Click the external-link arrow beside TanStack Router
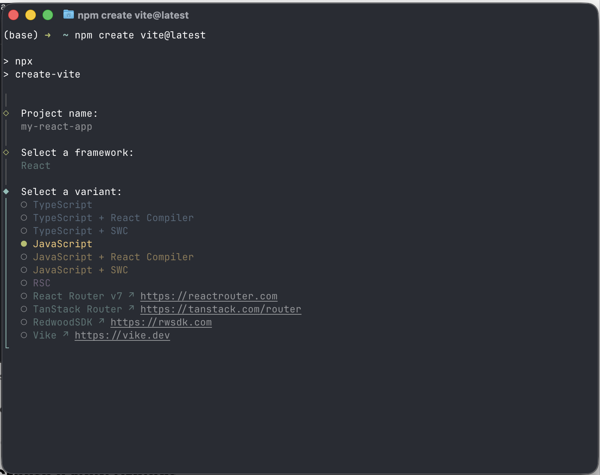Image resolution: width=600 pixels, height=475 pixels. (x=131, y=308)
